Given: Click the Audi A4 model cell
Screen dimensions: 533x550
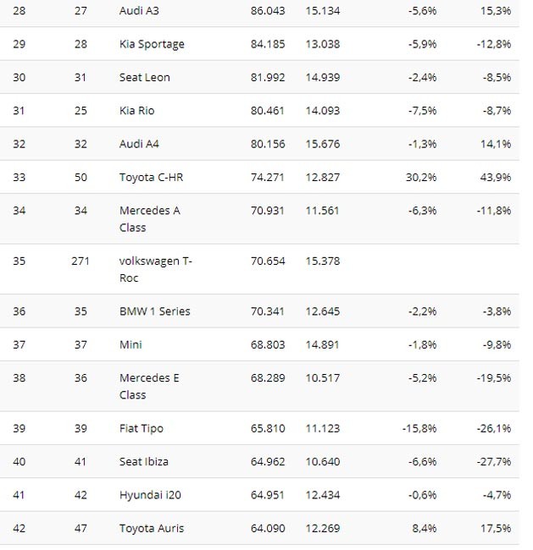Looking at the screenshot, I should pyautogui.click(x=139, y=144).
